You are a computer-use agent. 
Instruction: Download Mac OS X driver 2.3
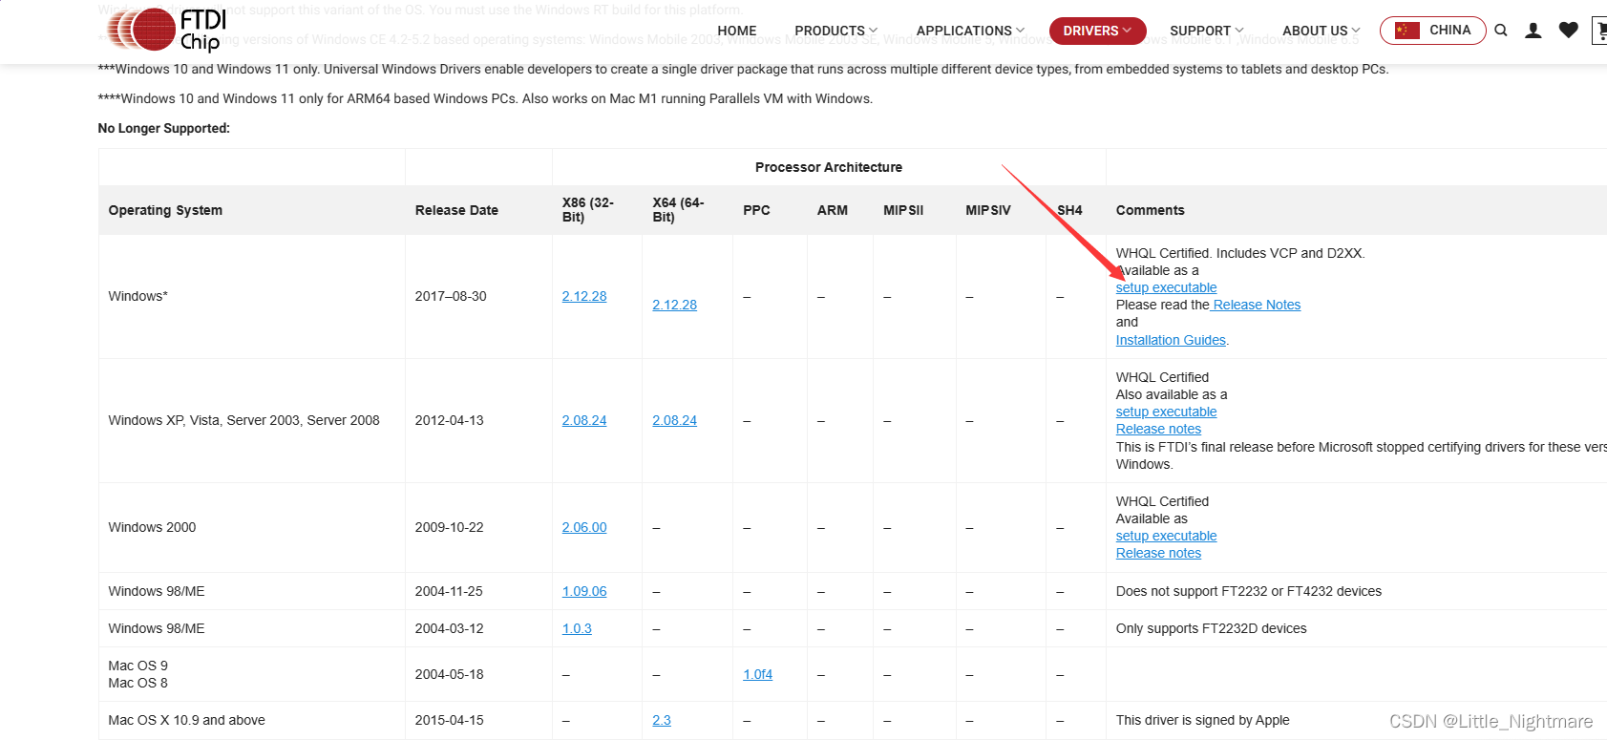(x=662, y=720)
